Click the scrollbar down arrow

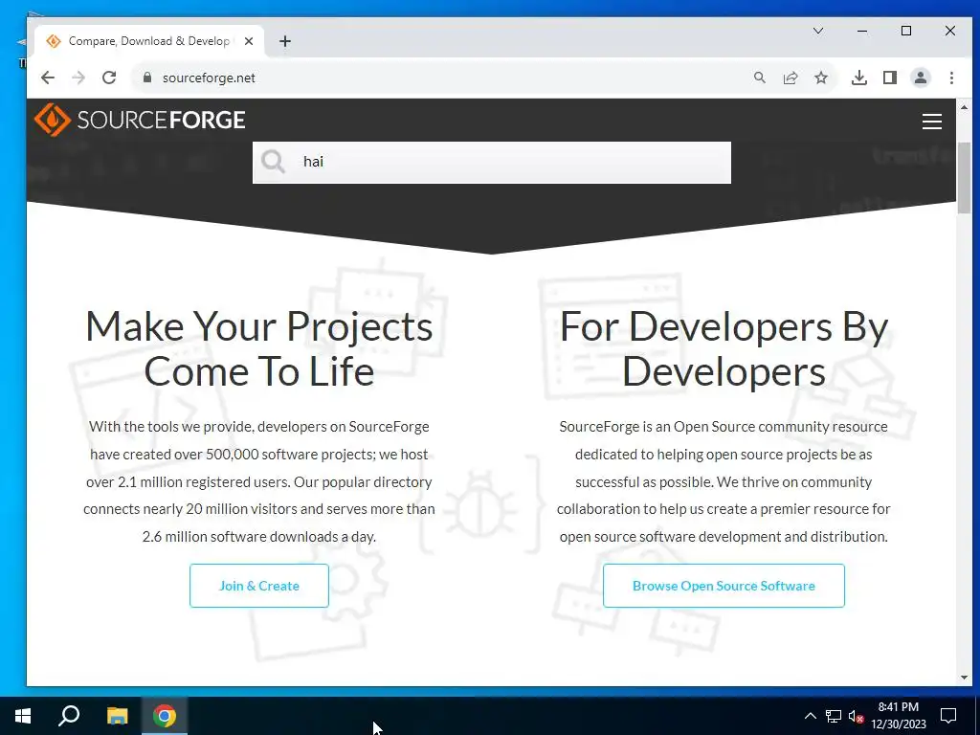coord(965,677)
